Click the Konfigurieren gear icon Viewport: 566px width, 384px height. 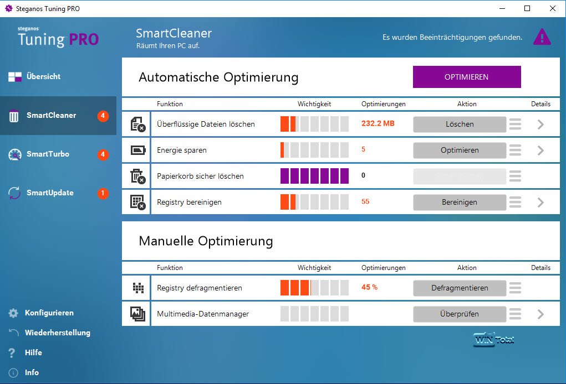pos(13,313)
